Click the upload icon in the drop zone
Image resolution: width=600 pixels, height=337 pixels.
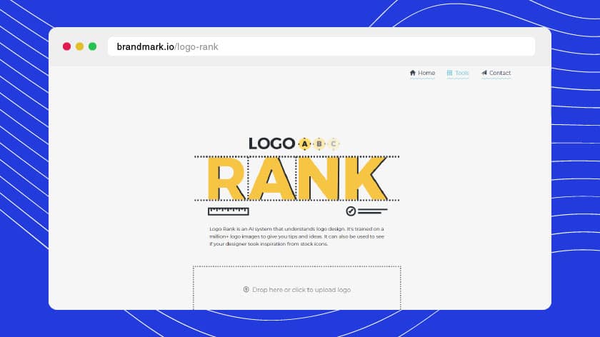[246, 290]
